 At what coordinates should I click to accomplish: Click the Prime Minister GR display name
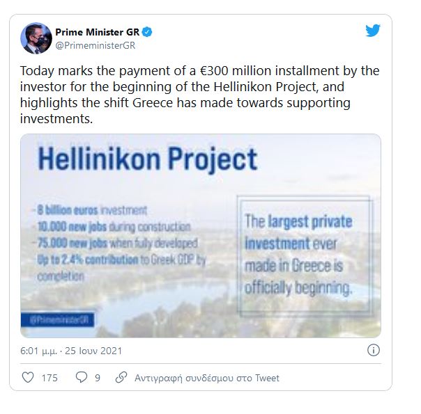click(98, 32)
